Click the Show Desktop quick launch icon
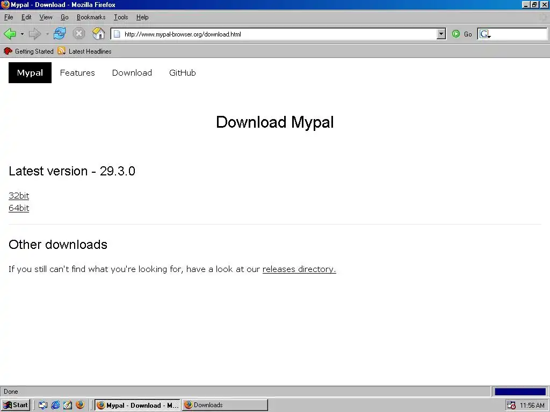The width and height of the screenshot is (550, 412). pyautogui.click(x=43, y=405)
